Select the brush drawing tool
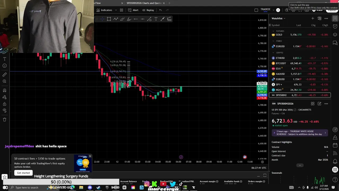The width and height of the screenshot is (339, 191). [122, 19]
